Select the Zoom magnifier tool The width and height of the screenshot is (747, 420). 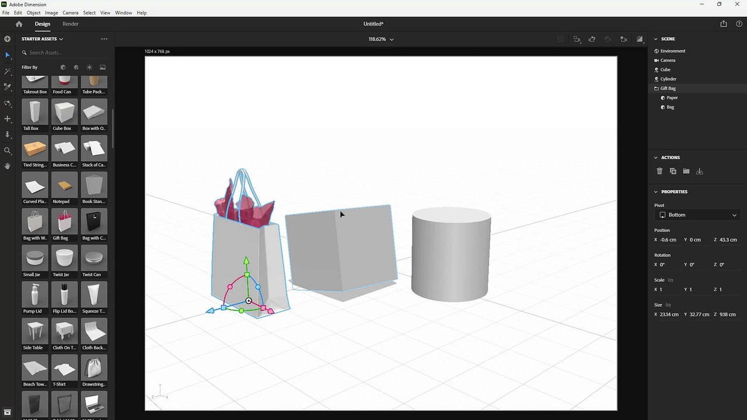click(8, 150)
